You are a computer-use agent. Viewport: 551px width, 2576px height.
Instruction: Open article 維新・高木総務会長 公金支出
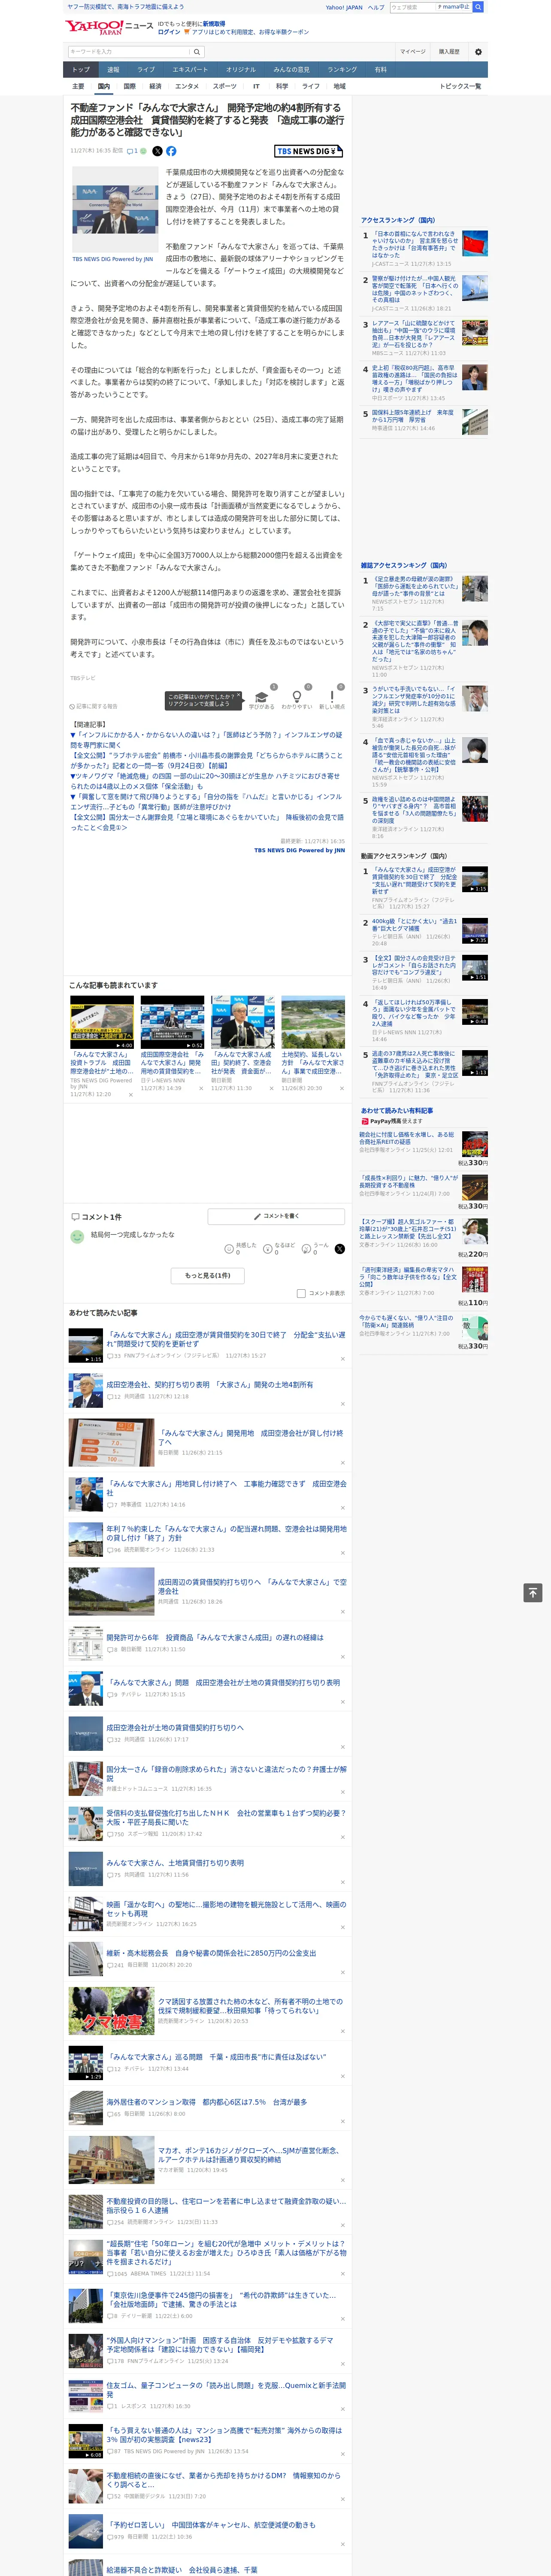tap(211, 1953)
